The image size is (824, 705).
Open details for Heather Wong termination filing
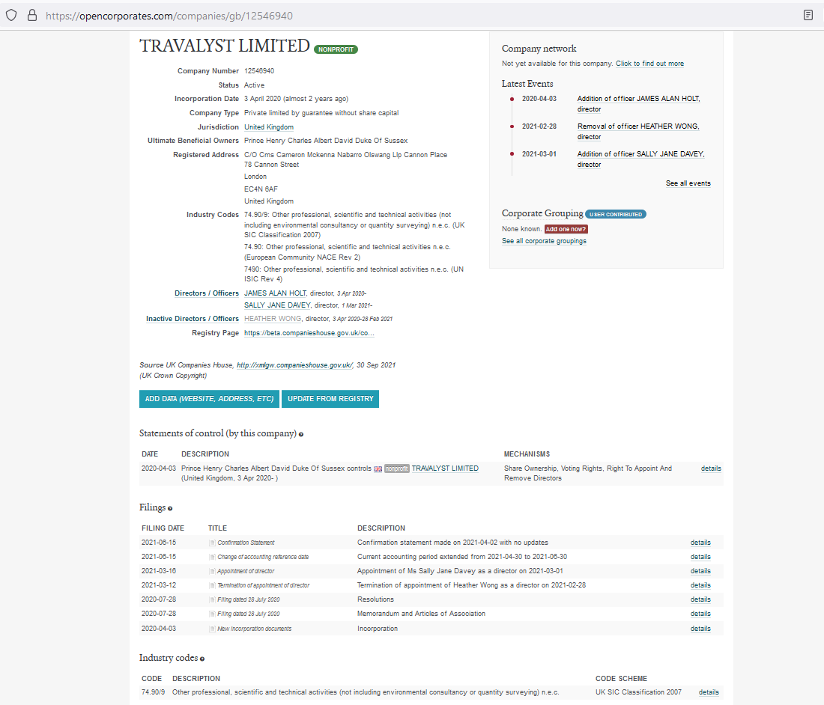coord(700,585)
